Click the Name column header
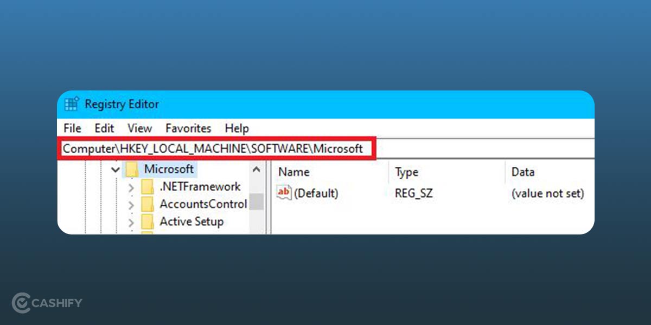 tap(293, 172)
